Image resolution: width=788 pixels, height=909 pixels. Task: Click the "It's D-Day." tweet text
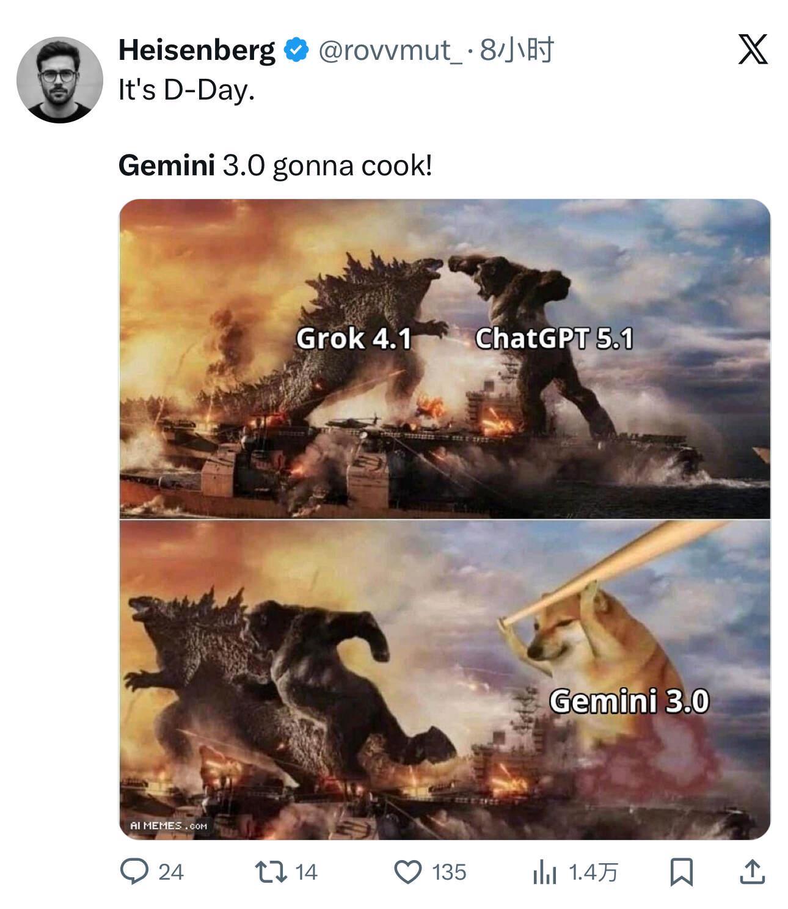186,90
